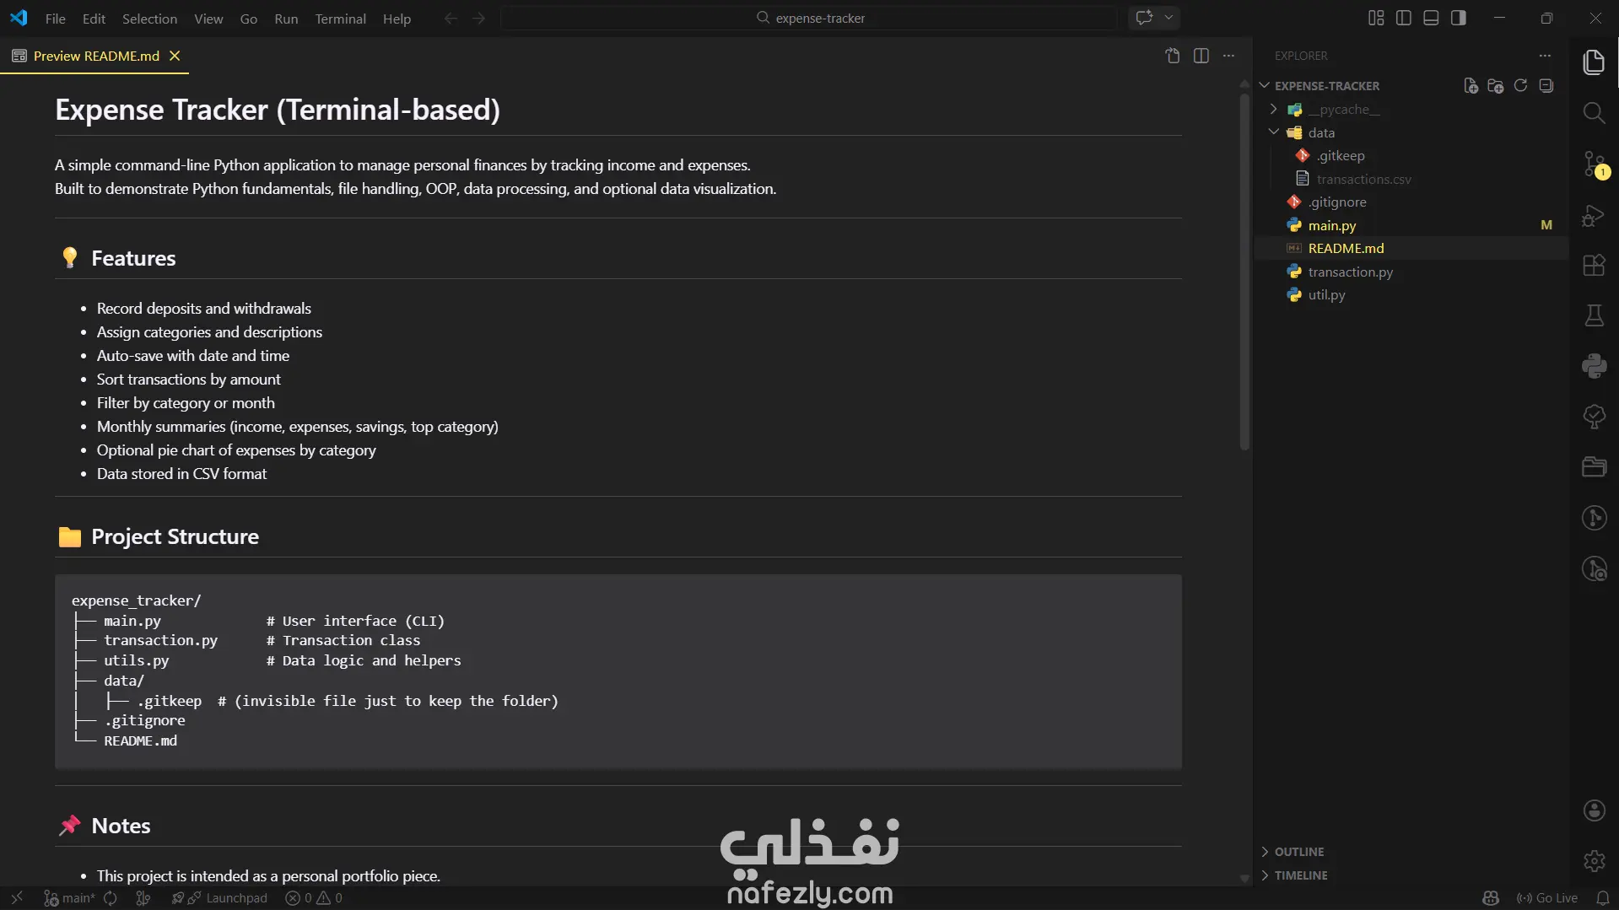Open the Selection menu
This screenshot has height=910, width=1619.
(149, 19)
